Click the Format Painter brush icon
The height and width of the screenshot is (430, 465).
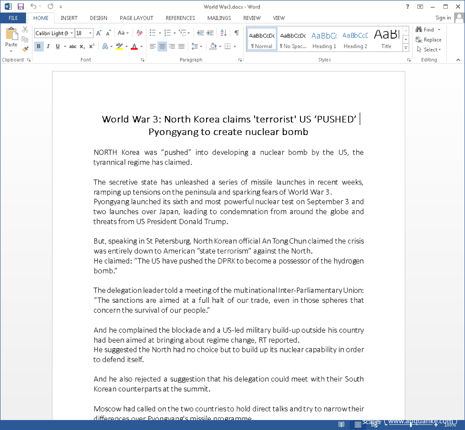[25, 49]
